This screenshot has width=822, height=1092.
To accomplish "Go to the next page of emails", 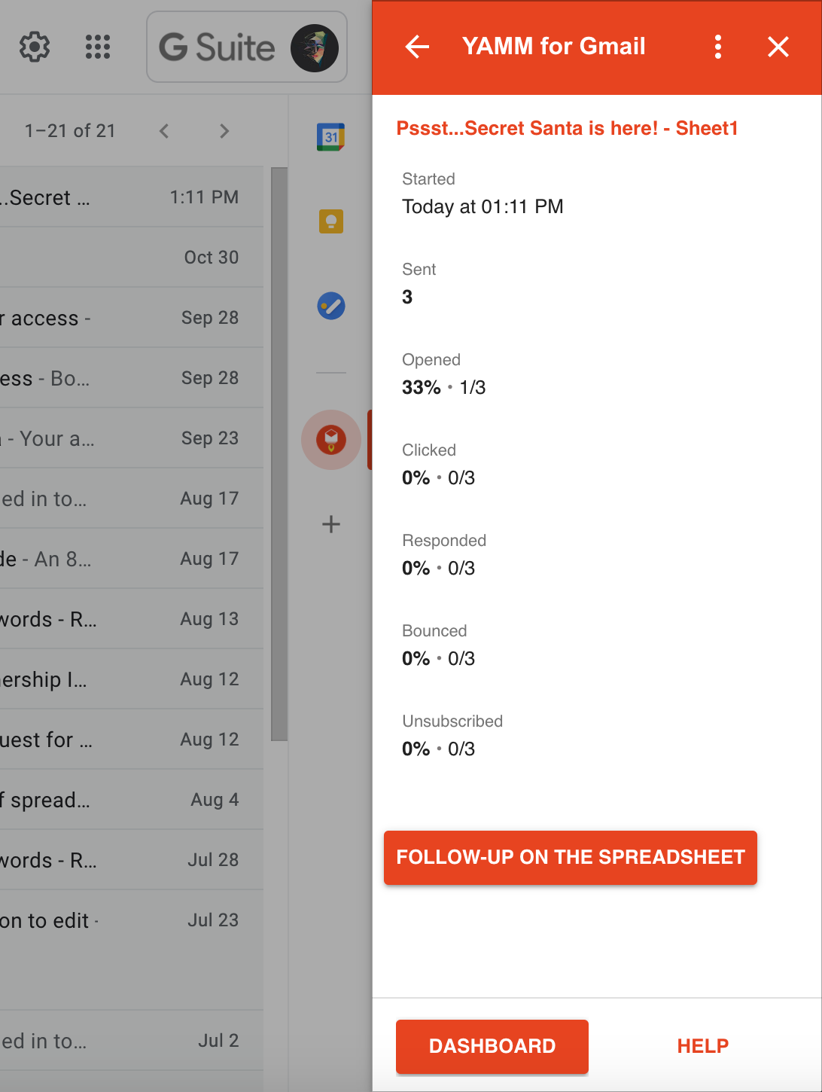I will (x=224, y=130).
